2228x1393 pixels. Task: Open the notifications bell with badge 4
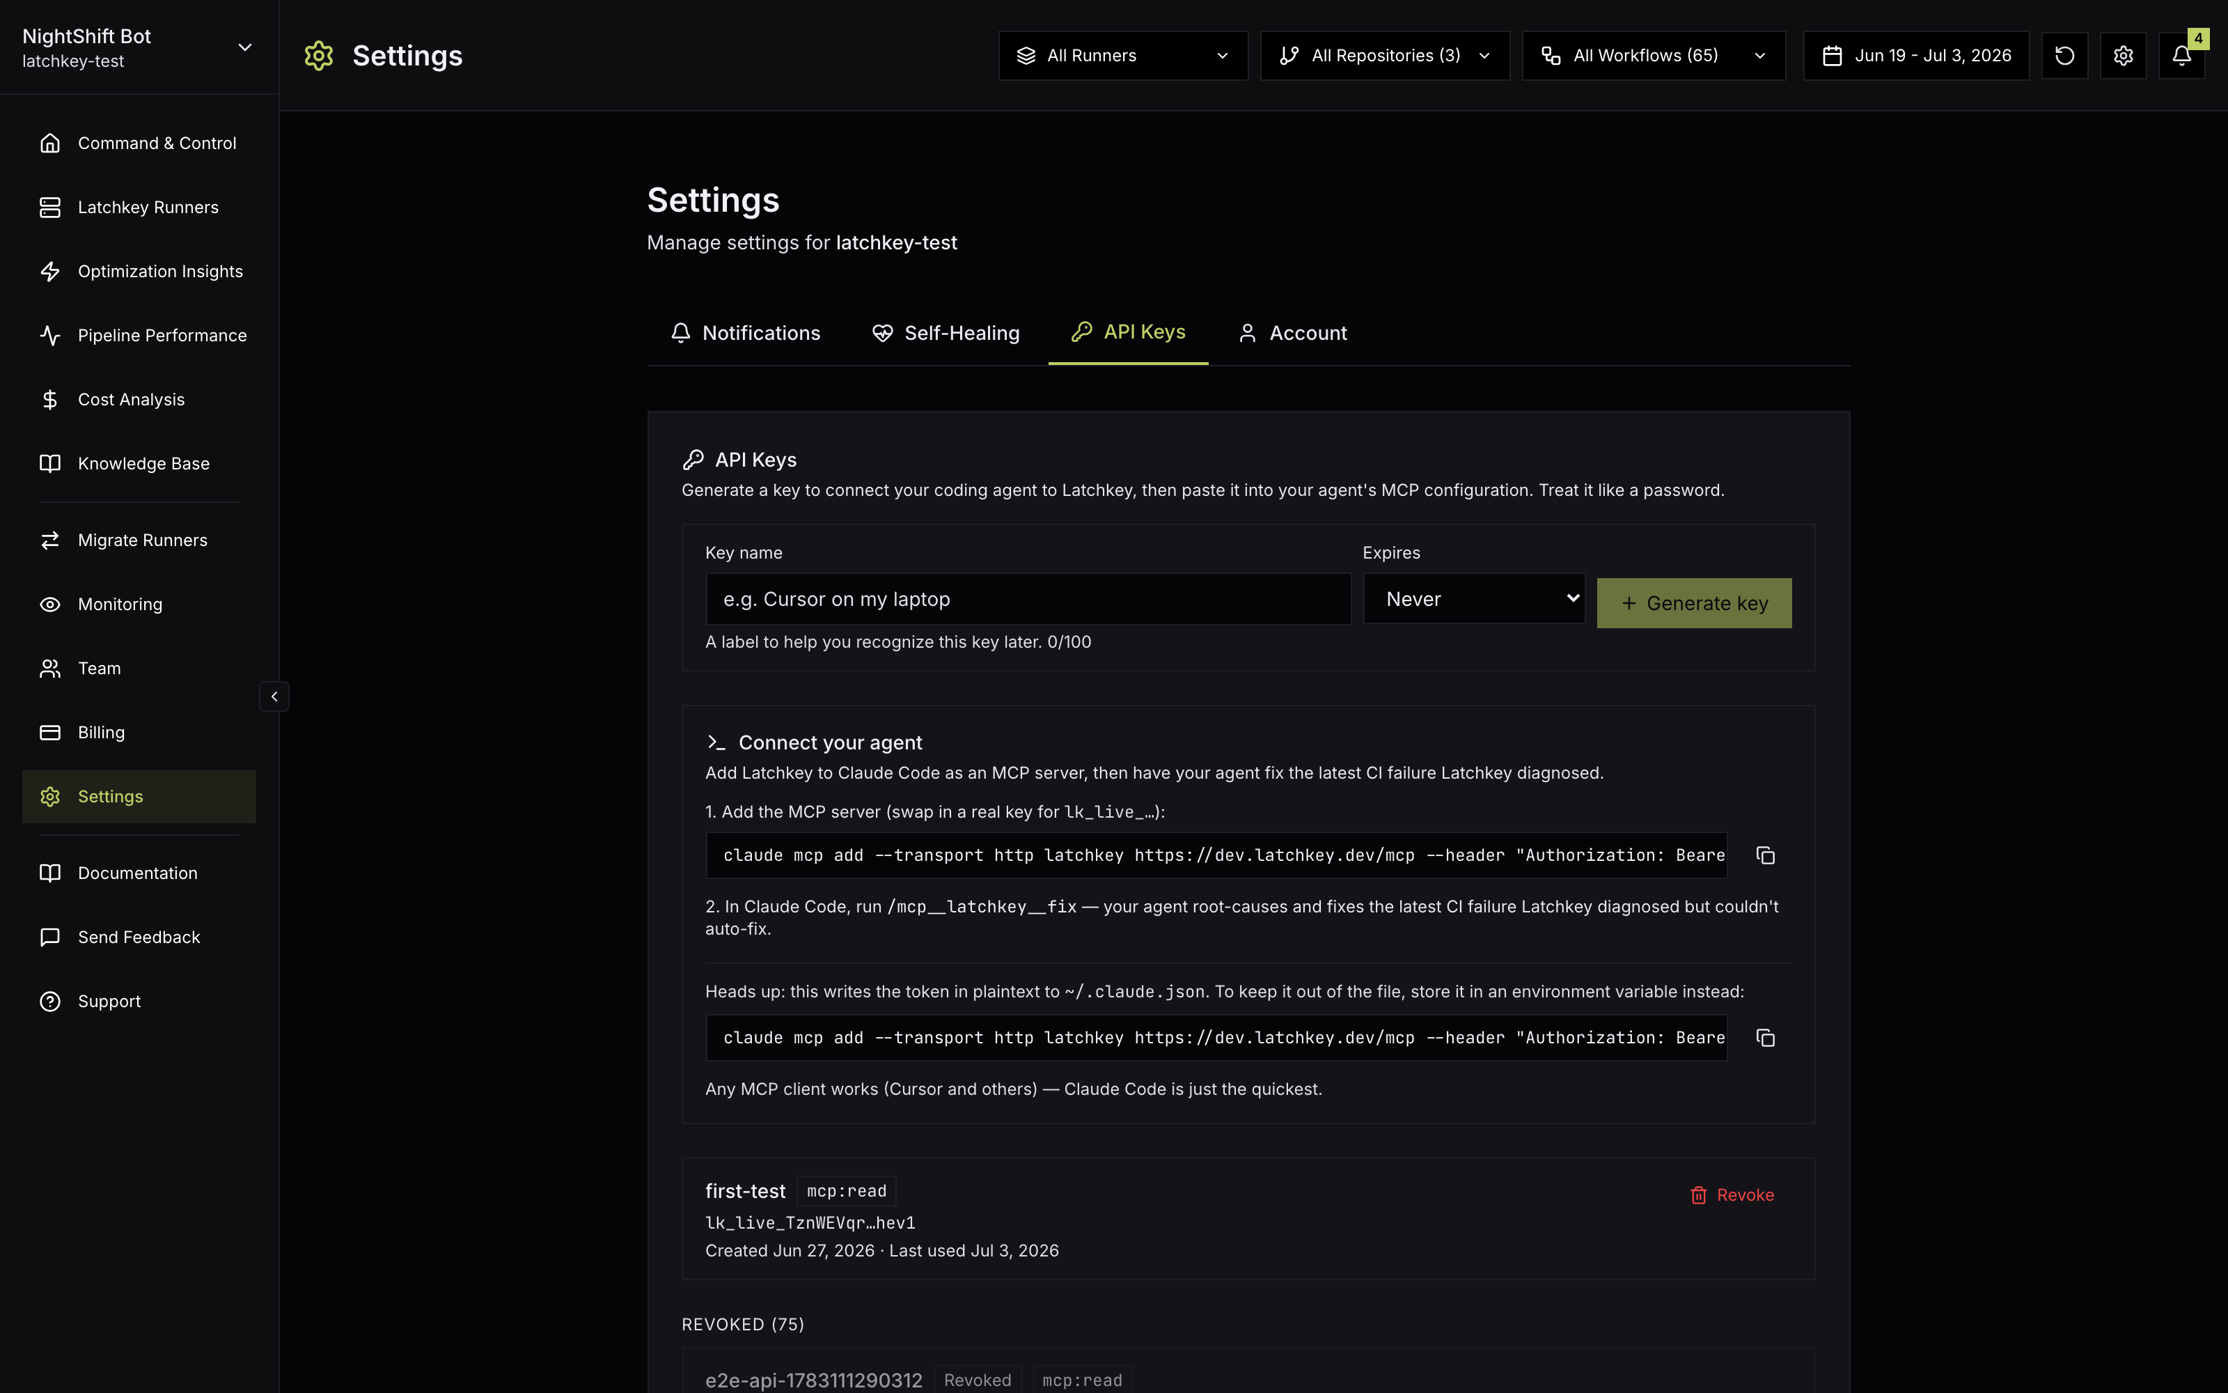pos(2182,55)
